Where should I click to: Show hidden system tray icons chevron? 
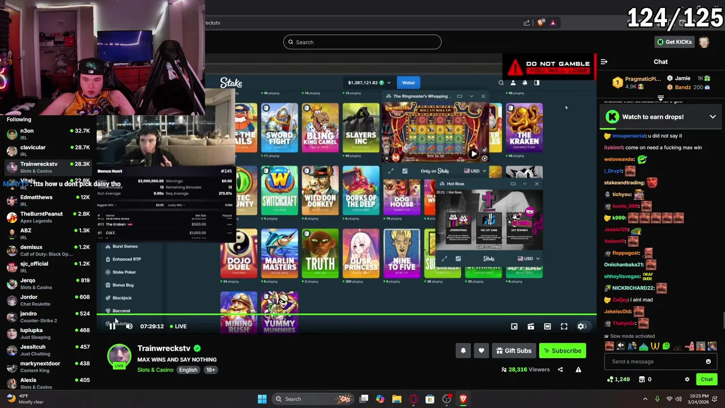point(645,399)
